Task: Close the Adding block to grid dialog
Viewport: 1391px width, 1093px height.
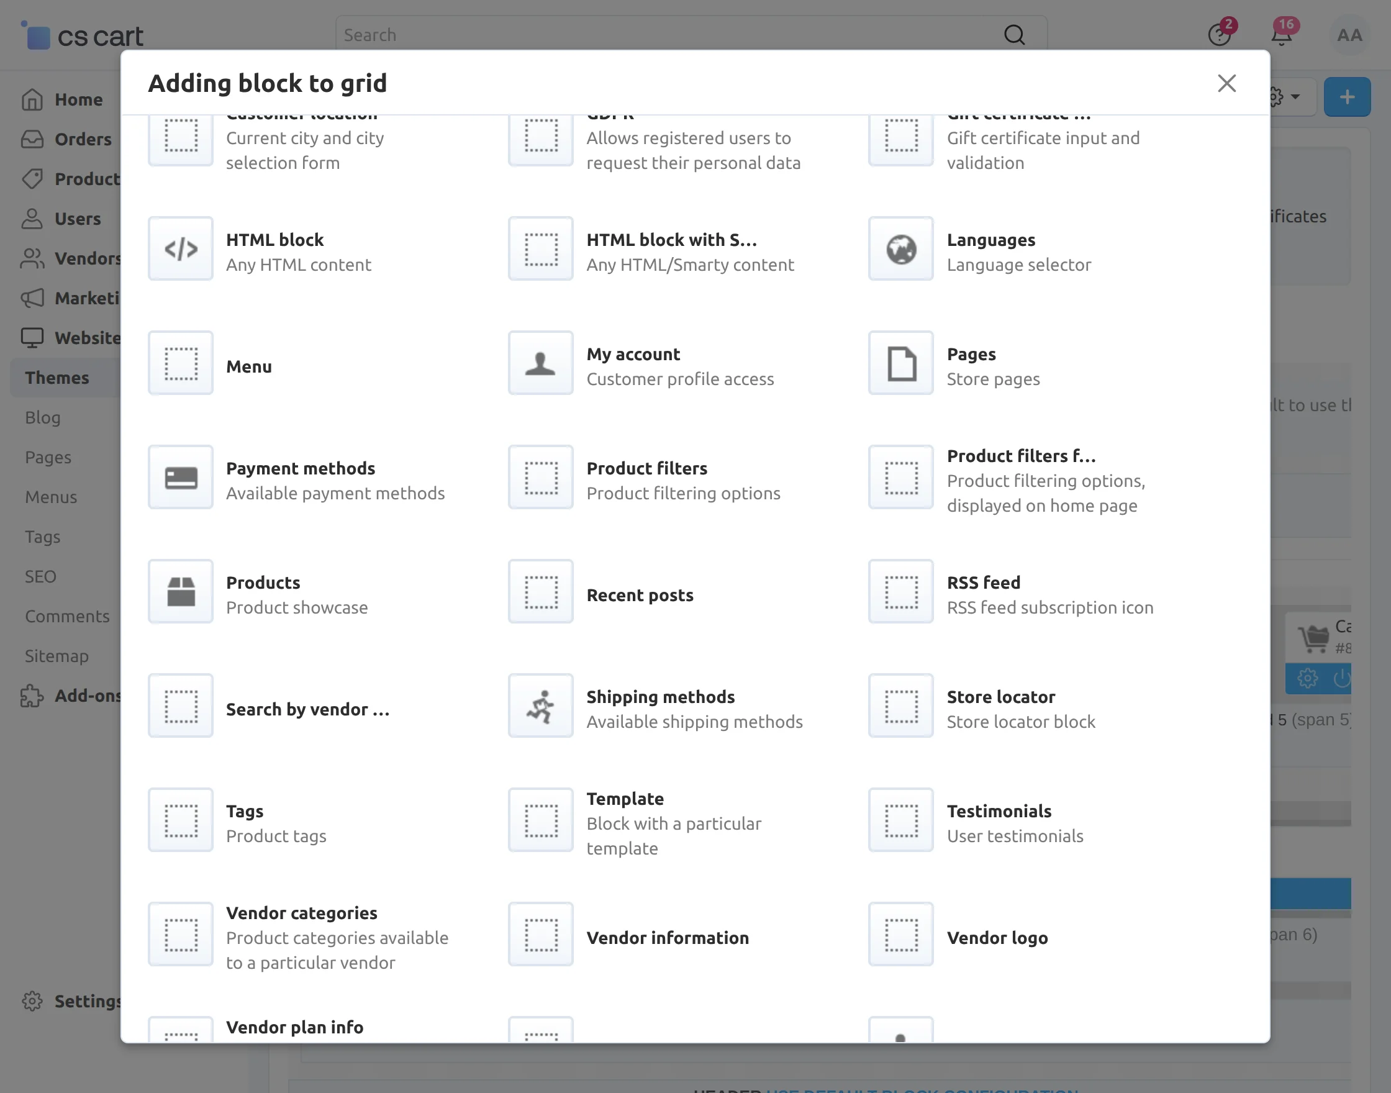Action: click(1226, 83)
